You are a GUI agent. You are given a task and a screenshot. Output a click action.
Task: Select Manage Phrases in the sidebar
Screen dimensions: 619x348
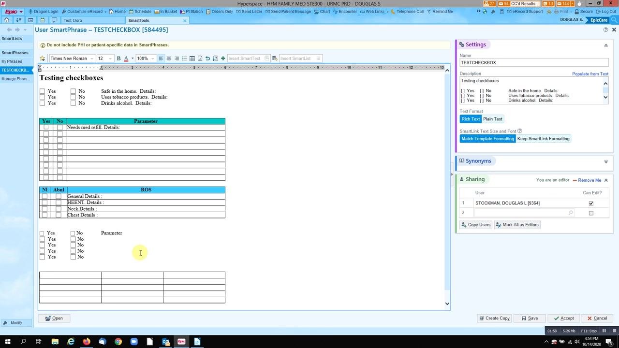pos(15,79)
